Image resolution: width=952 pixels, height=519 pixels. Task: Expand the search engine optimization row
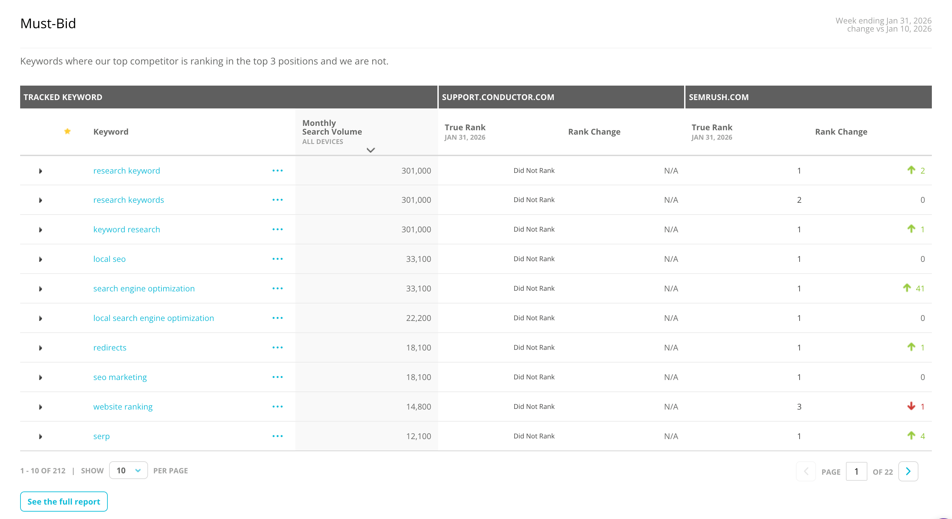(x=41, y=289)
